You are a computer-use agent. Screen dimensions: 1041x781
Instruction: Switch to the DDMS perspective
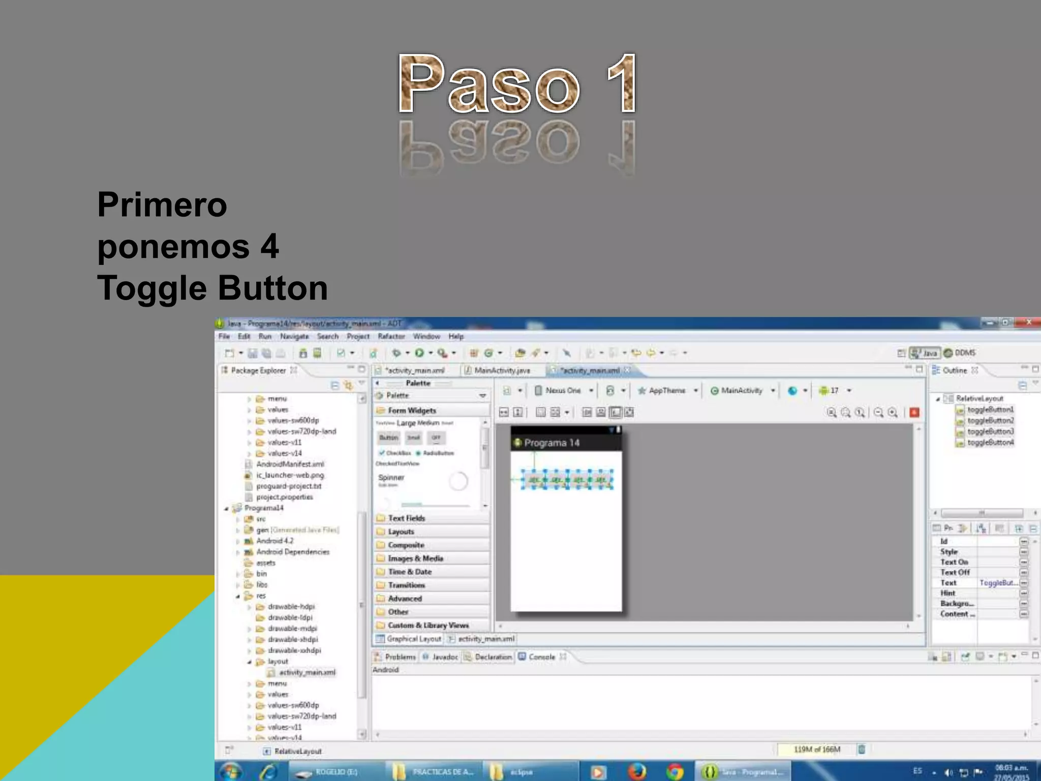pos(960,353)
